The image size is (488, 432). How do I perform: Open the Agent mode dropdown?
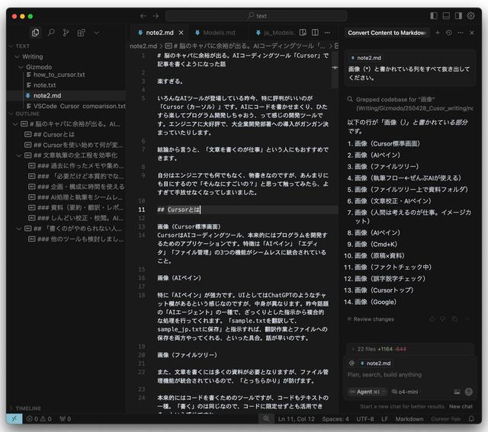pyautogui.click(x=368, y=392)
